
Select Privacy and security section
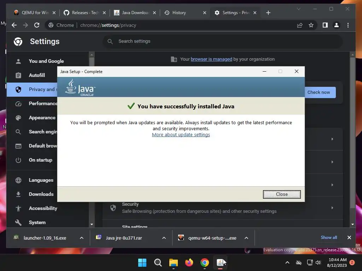click(x=32, y=89)
